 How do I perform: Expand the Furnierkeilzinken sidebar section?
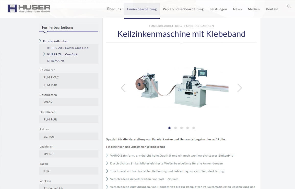(55, 41)
